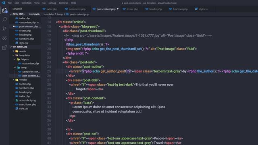258x145 pixels.
Task: Click the templates breadcrumb segment
Action: click(x=49, y=14)
